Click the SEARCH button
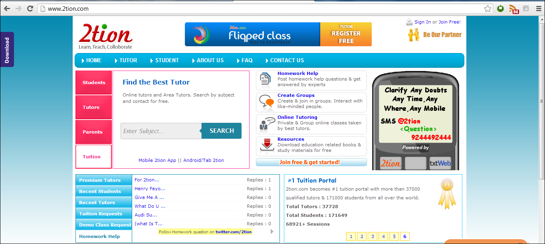Image resolution: width=545 pixels, height=244 pixels. coord(222,131)
